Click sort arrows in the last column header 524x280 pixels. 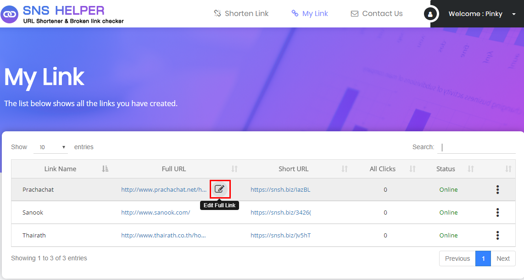click(x=508, y=169)
